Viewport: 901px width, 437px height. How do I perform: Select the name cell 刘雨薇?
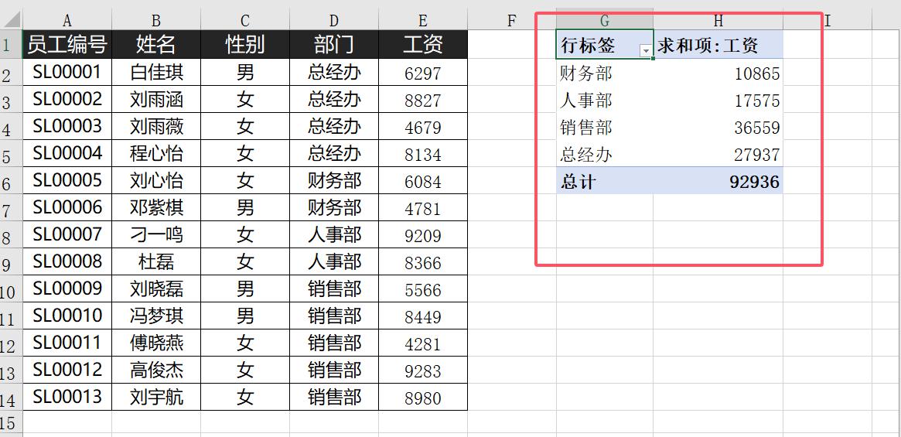(155, 127)
